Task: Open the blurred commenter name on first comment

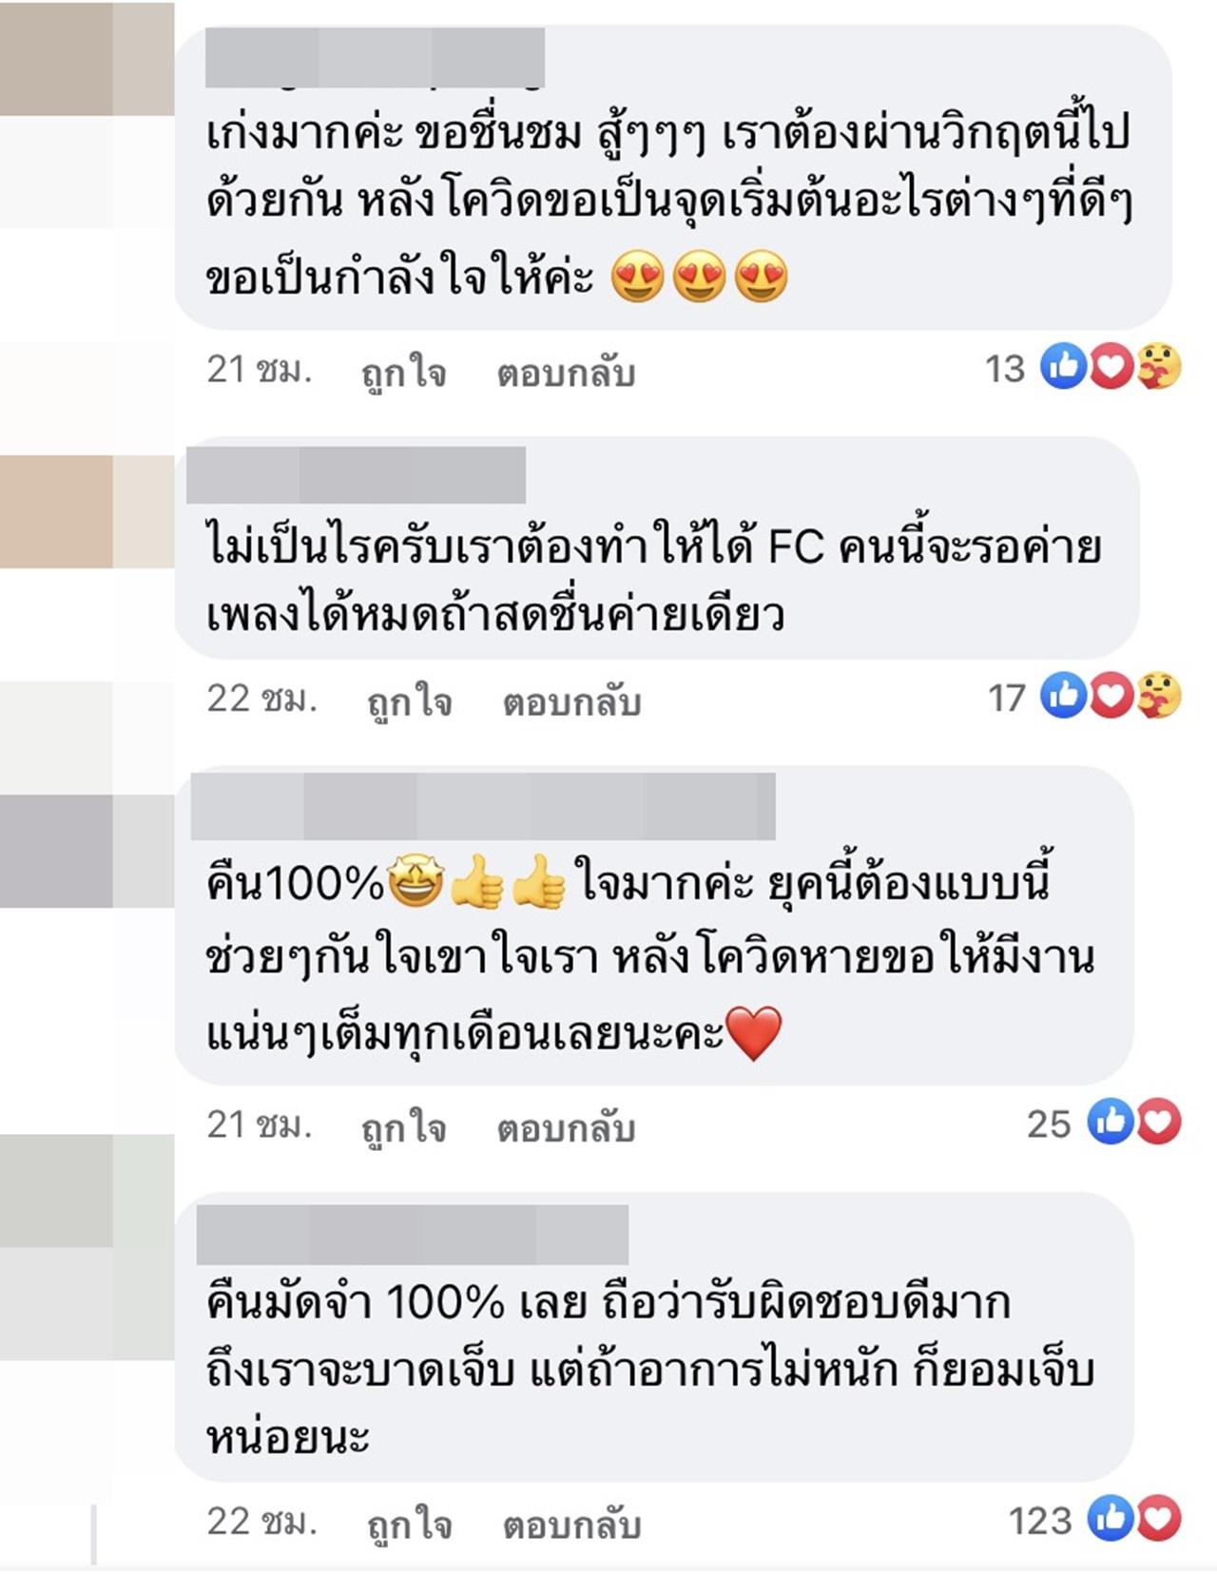Action: tap(375, 57)
